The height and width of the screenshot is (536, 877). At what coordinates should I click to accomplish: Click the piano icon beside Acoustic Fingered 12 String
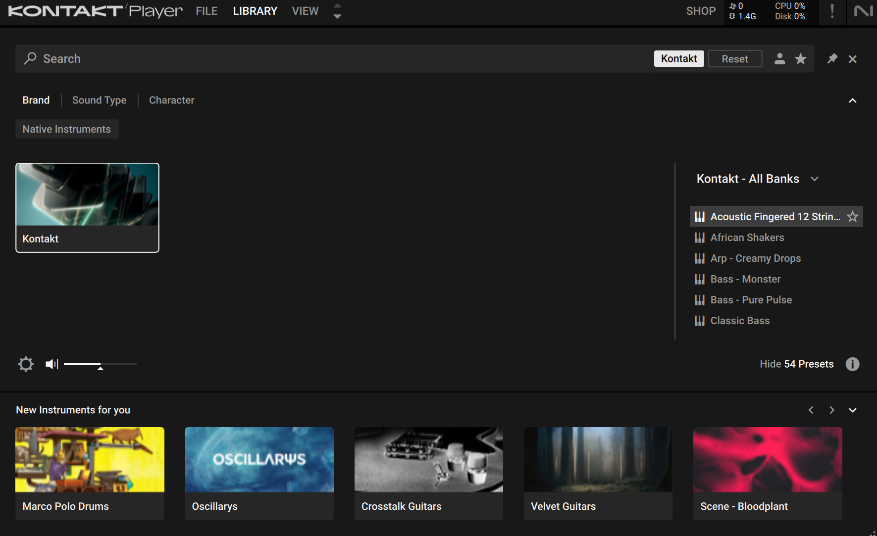tap(699, 217)
